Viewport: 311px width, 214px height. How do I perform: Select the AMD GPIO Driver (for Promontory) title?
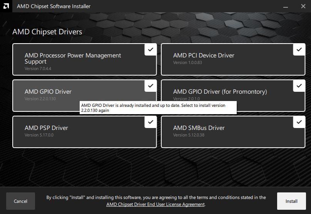(220, 92)
